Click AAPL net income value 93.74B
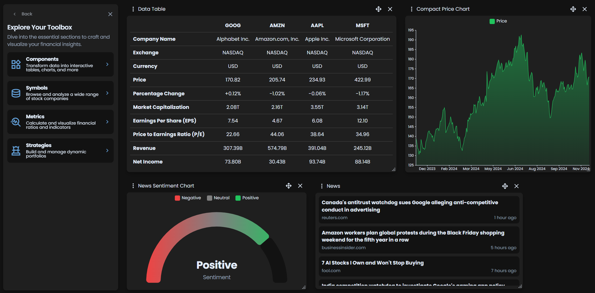Screen dimensions: 595x293 (x=317, y=162)
